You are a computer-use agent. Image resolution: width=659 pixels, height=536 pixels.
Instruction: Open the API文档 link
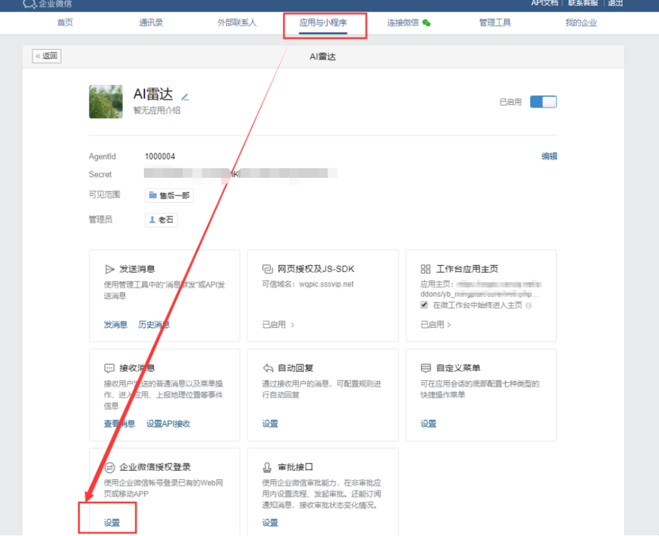pos(545,3)
